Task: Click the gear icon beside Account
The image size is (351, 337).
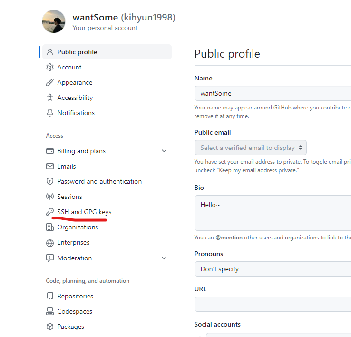Action: [49, 67]
